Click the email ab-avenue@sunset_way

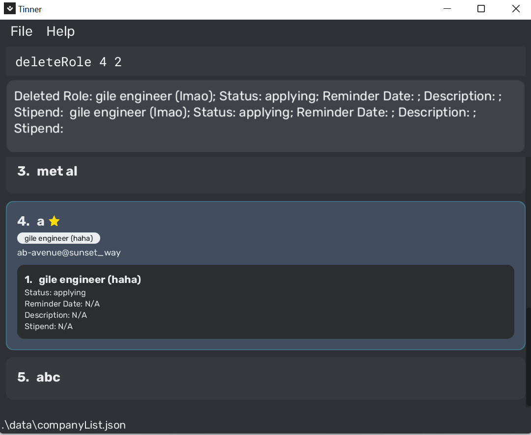pos(69,253)
